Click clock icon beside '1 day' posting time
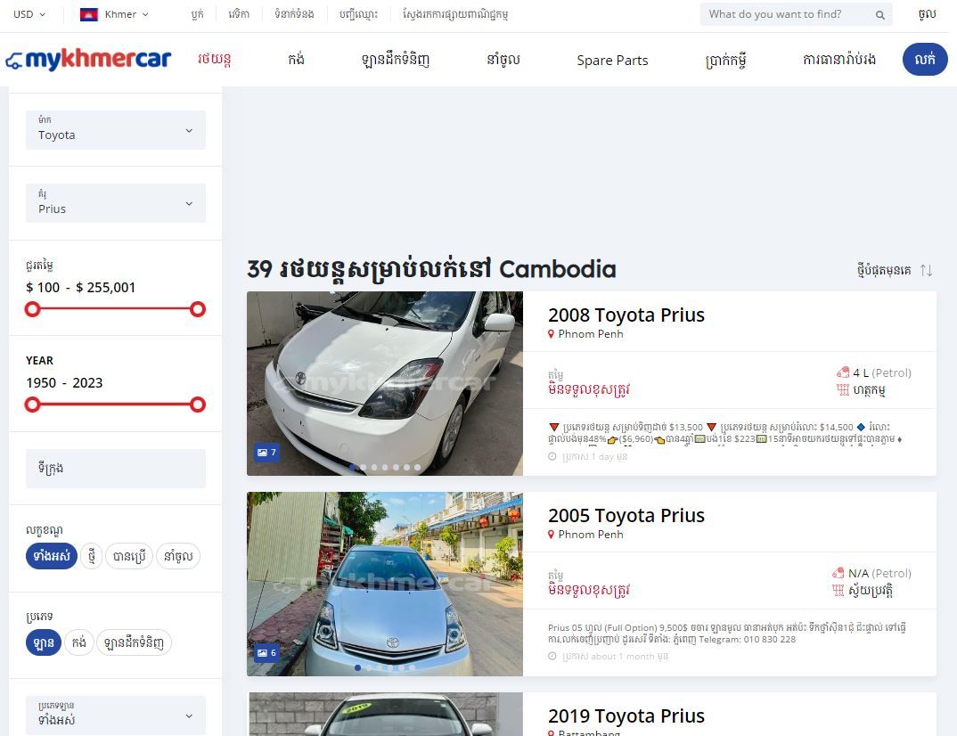Screen dimensions: 957x736 (552, 456)
